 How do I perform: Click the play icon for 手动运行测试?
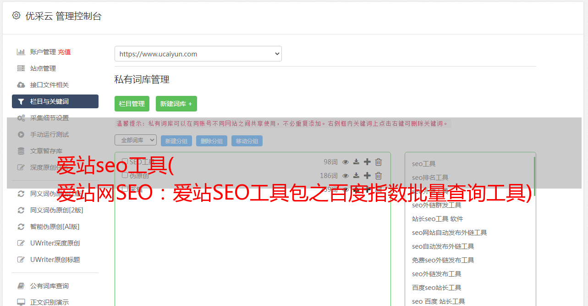21,134
